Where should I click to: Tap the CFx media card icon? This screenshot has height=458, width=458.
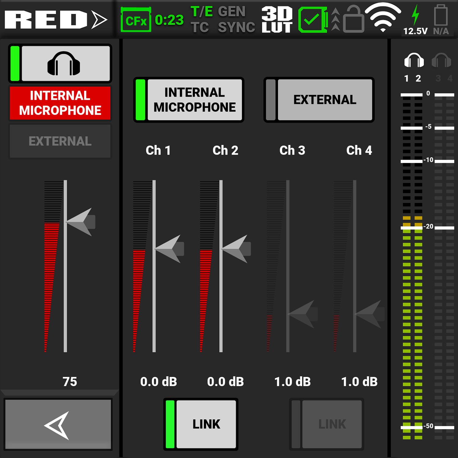click(136, 20)
